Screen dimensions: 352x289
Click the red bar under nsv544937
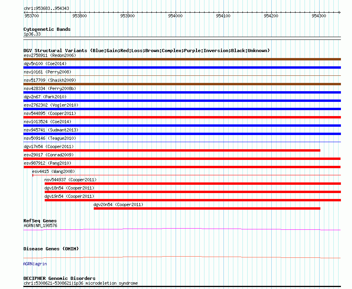coord(193,184)
